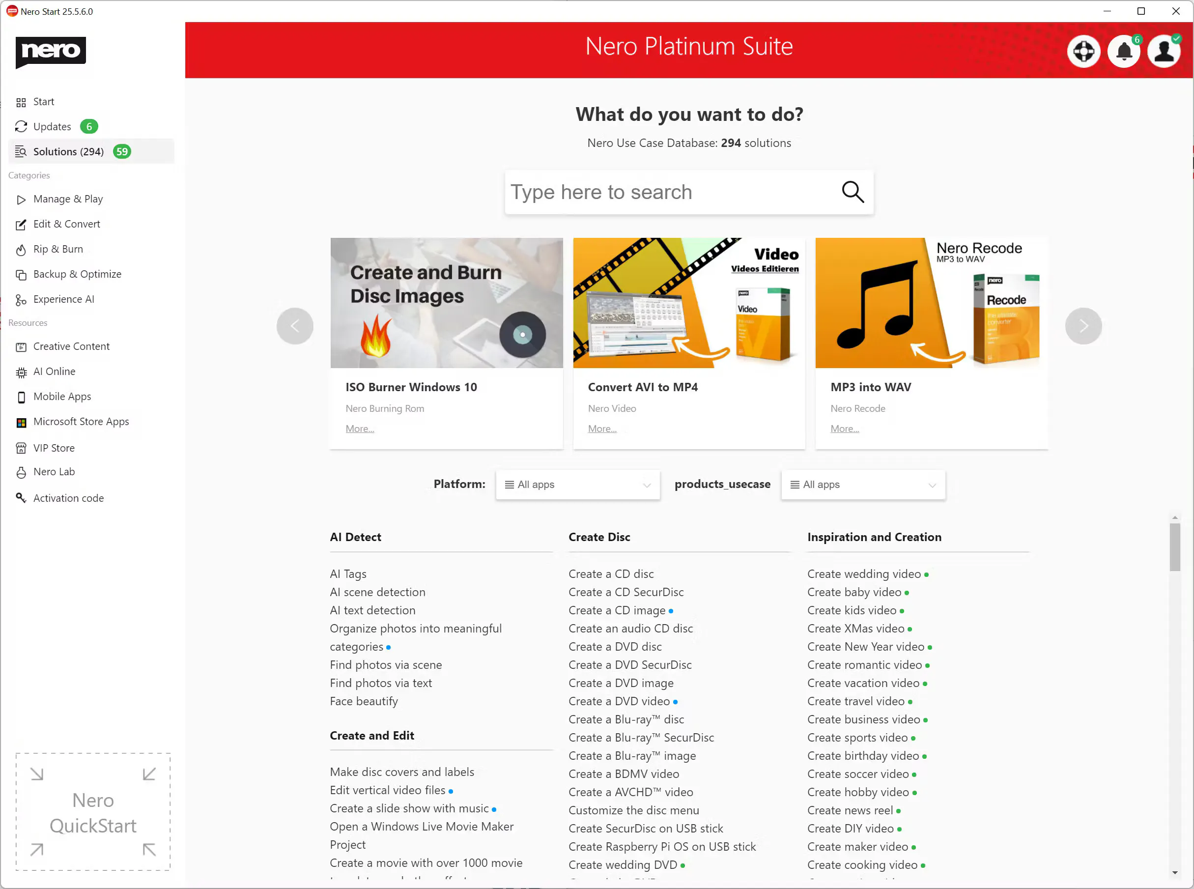Click the Nero logo in the sidebar

51,52
